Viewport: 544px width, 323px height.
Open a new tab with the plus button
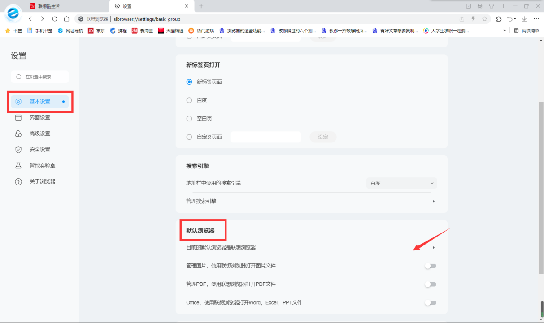coord(201,6)
